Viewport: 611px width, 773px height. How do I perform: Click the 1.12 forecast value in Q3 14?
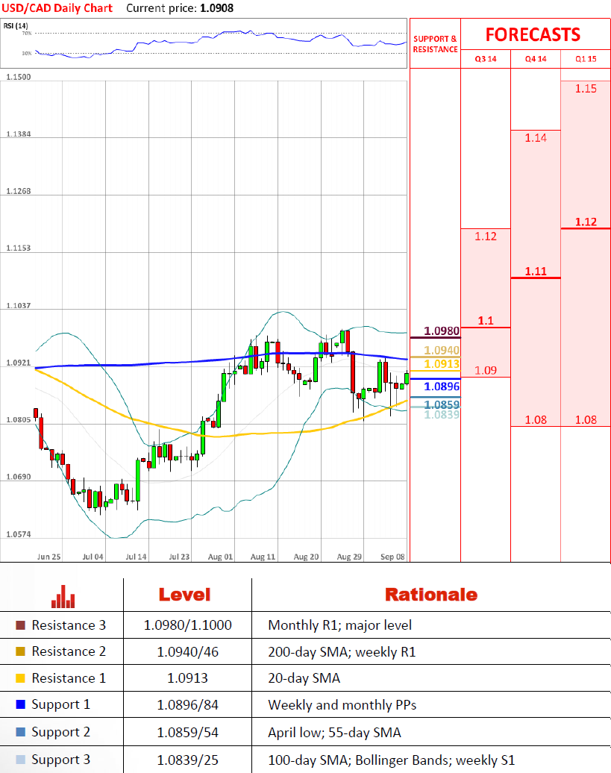[x=486, y=237]
